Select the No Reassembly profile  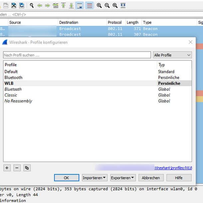click(98, 101)
